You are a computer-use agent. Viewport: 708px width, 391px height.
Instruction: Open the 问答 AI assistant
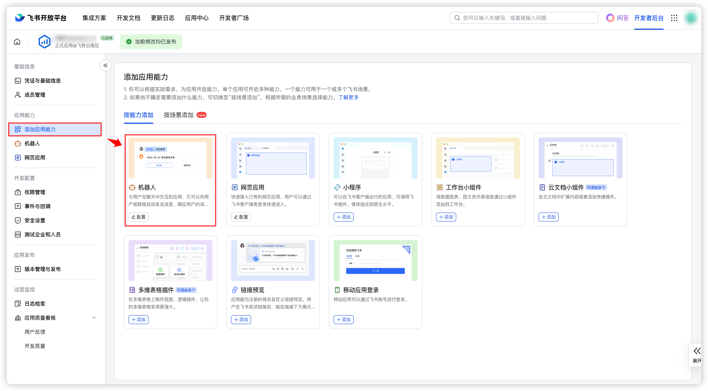[617, 18]
